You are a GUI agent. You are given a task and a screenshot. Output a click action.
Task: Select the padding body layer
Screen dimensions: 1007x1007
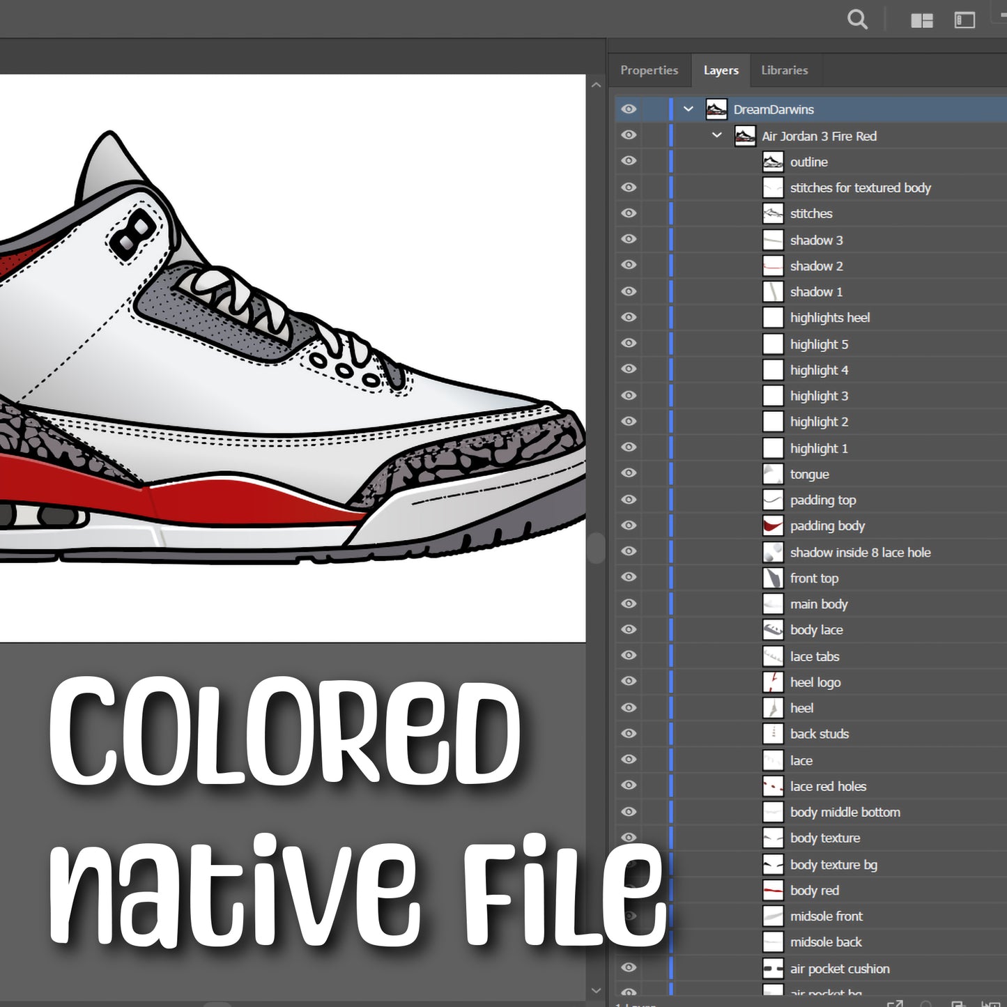(x=828, y=525)
